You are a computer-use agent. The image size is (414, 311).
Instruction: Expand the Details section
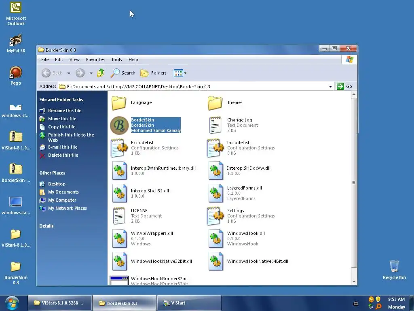(x=46, y=226)
